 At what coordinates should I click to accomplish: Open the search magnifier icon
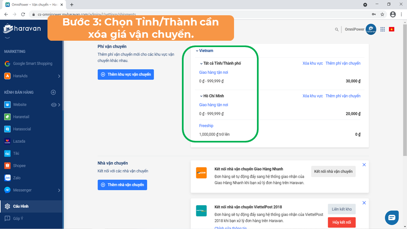[x=337, y=30]
